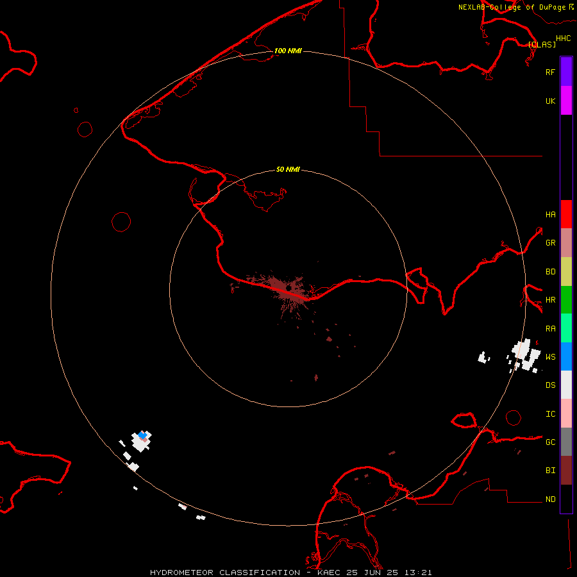Click the HA red legend swatch
The width and height of the screenshot is (577, 577).
click(x=566, y=214)
